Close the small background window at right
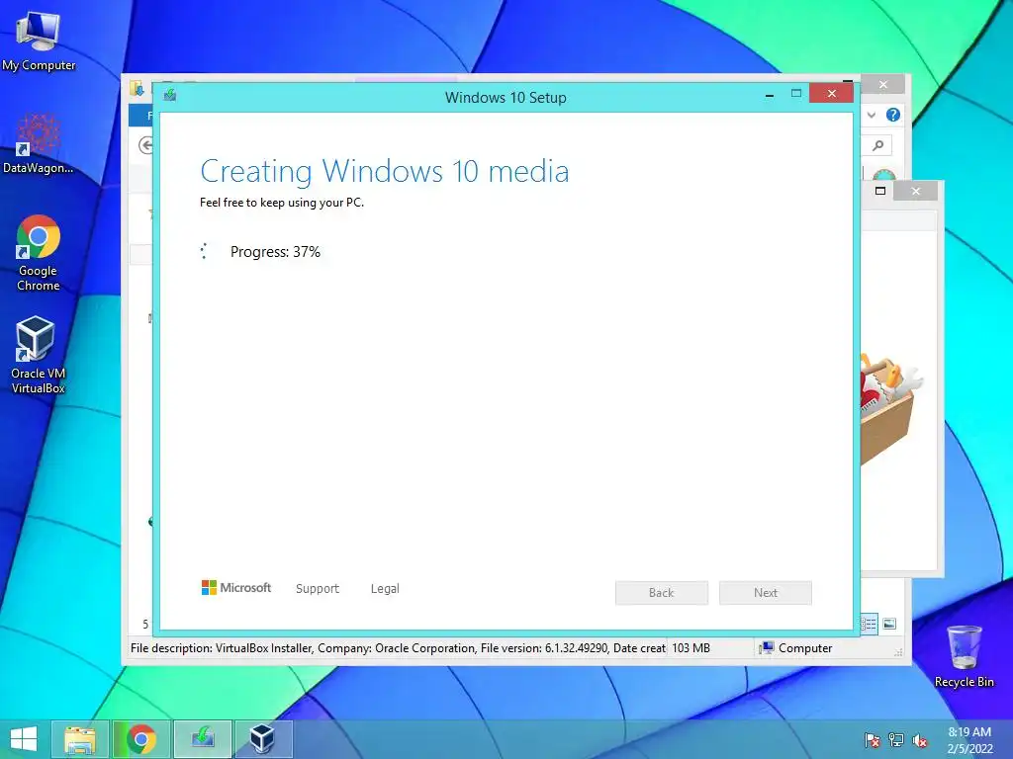The image size is (1013, 759). pos(915,191)
